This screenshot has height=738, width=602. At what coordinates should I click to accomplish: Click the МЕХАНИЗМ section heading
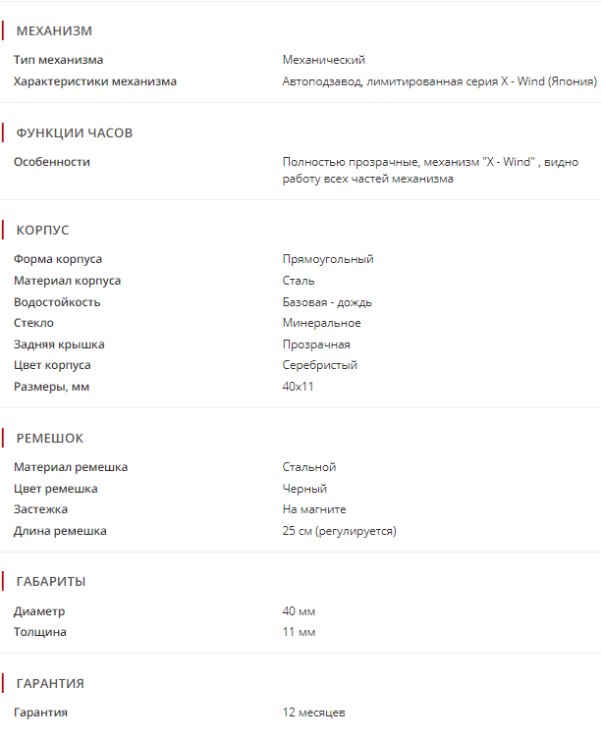(54, 31)
